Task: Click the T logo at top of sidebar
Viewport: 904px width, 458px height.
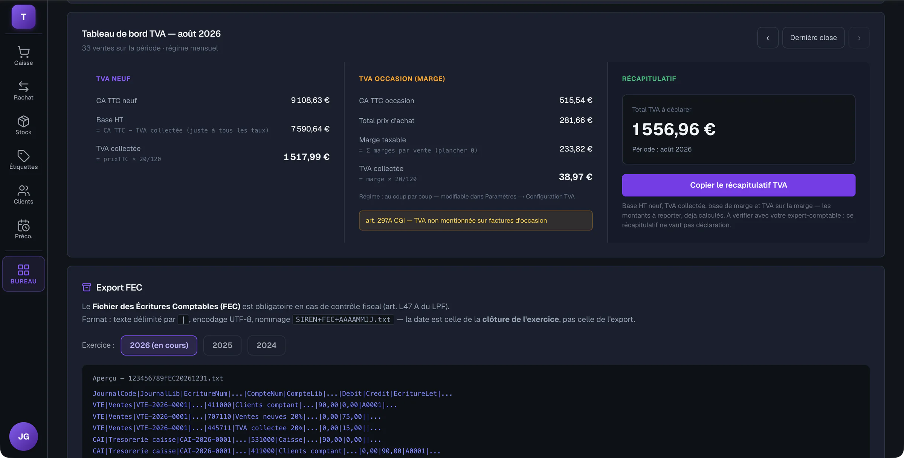Action: (x=23, y=17)
